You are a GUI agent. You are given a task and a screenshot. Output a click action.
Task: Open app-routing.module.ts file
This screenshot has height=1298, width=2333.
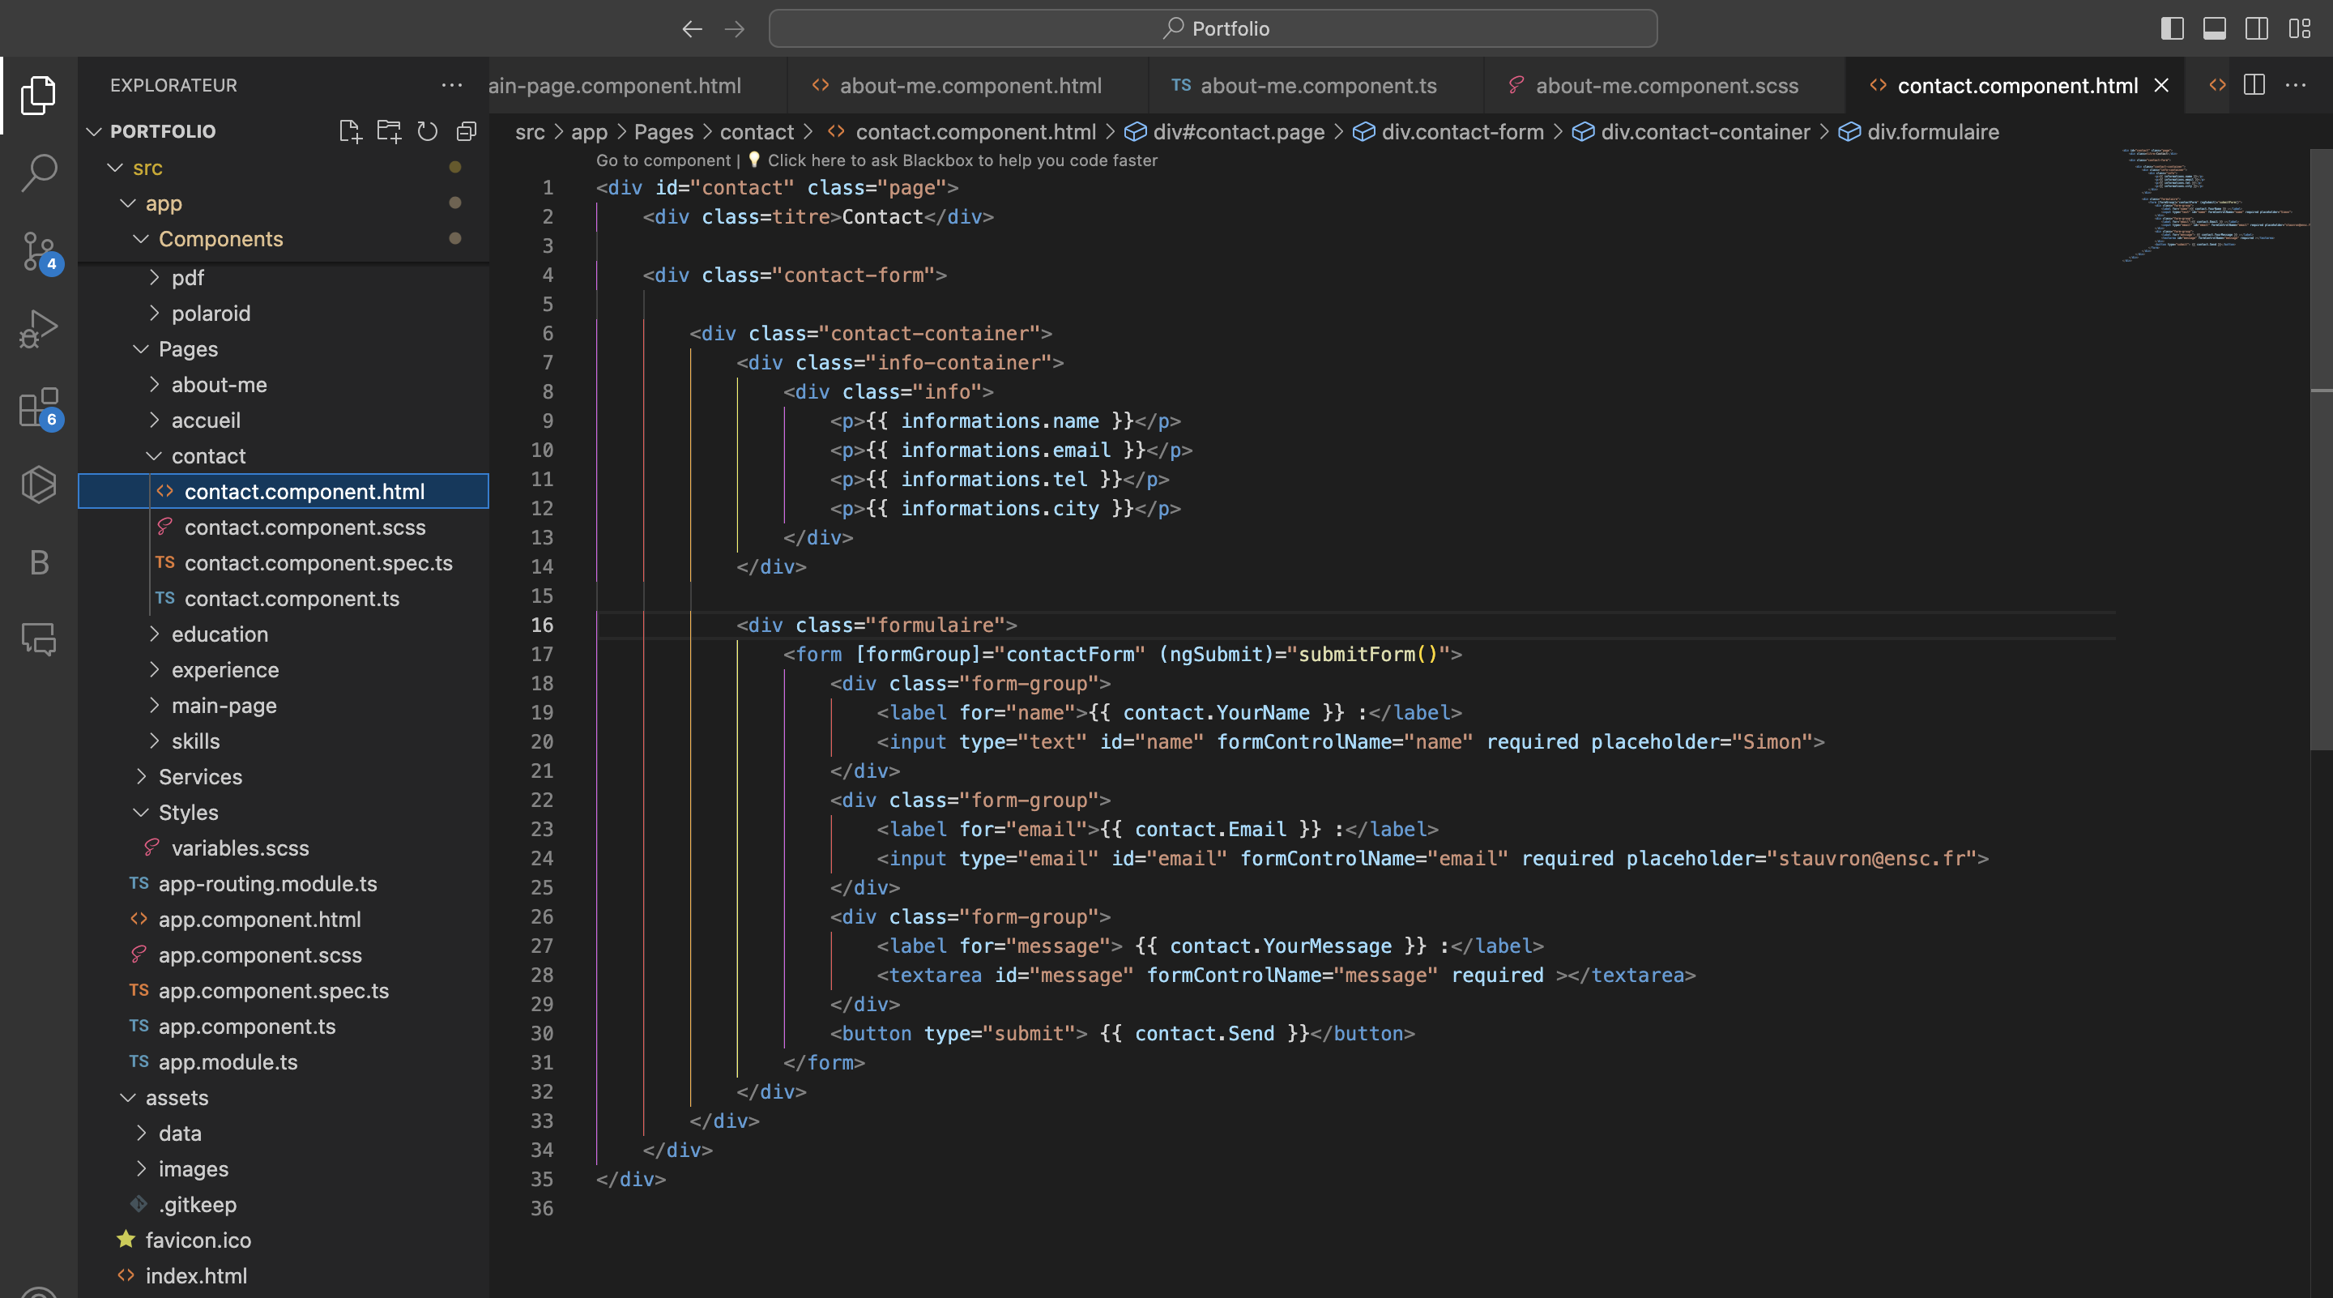pos(267,884)
